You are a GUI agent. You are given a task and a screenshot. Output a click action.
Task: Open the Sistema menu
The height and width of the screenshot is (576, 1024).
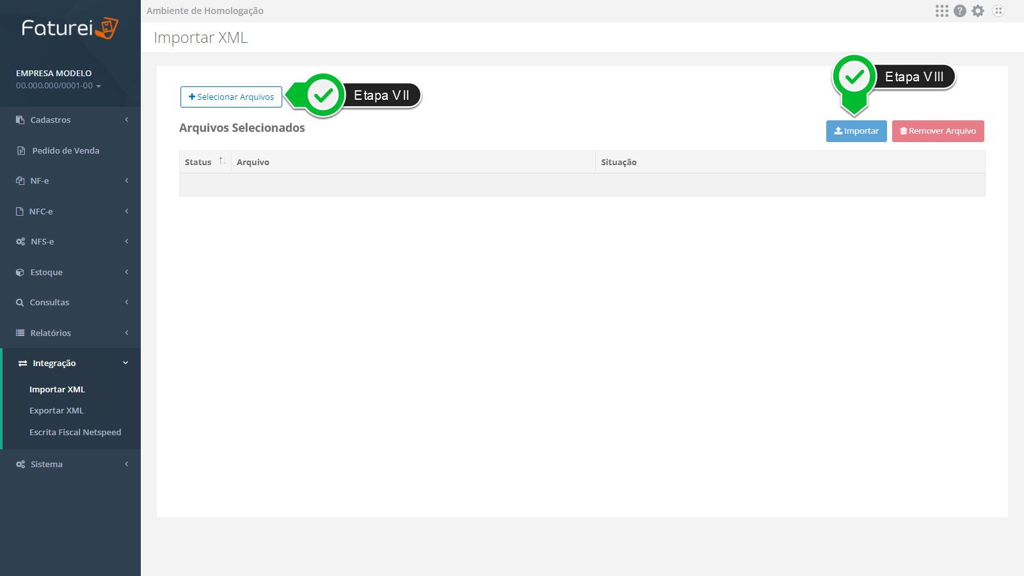point(70,464)
